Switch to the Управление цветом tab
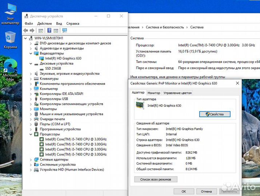This screenshot has width=260, height=196. (177, 93)
